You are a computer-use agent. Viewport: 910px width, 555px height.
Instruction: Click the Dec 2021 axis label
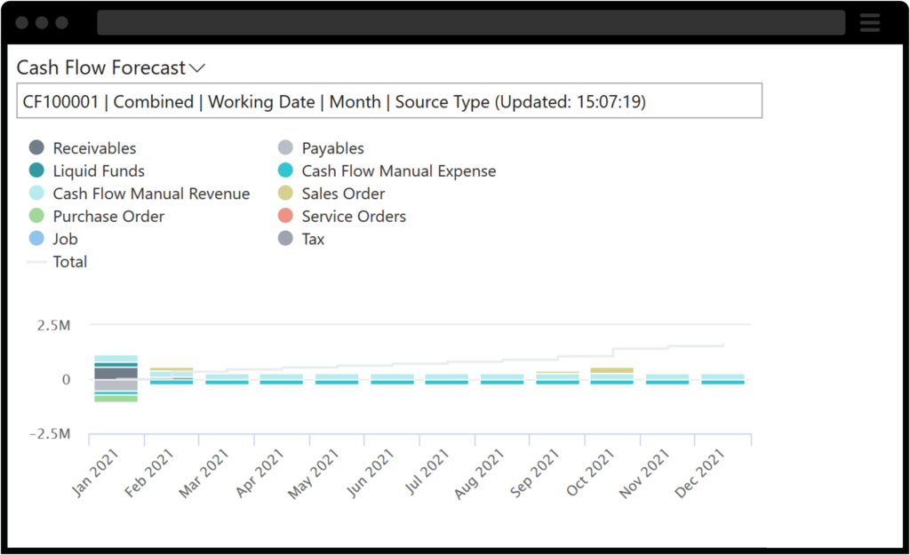click(699, 473)
